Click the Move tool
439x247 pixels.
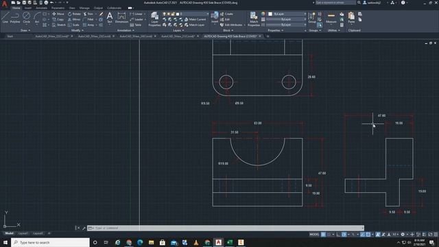pos(58,14)
